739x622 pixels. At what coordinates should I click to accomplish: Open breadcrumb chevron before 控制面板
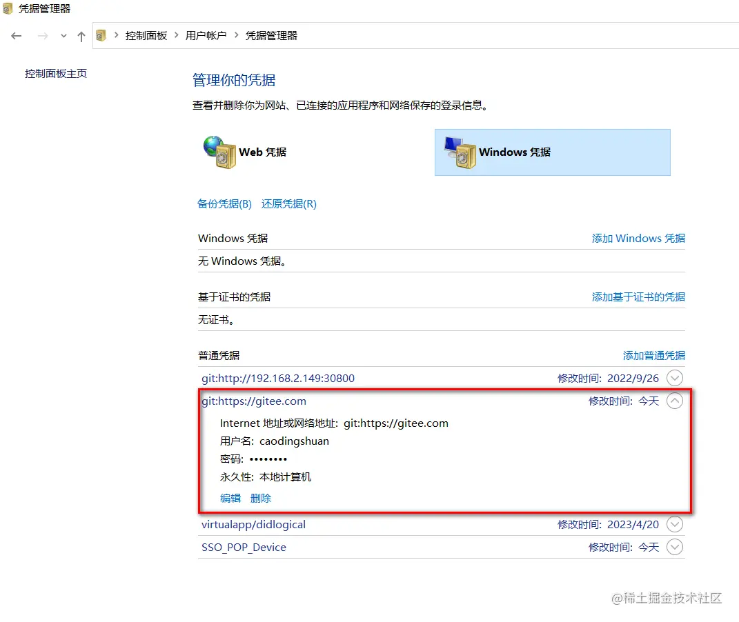[117, 35]
